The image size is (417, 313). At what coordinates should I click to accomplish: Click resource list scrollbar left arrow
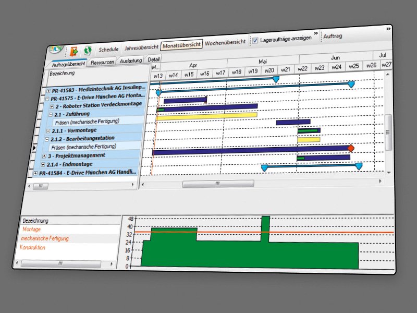pyautogui.click(x=17, y=263)
